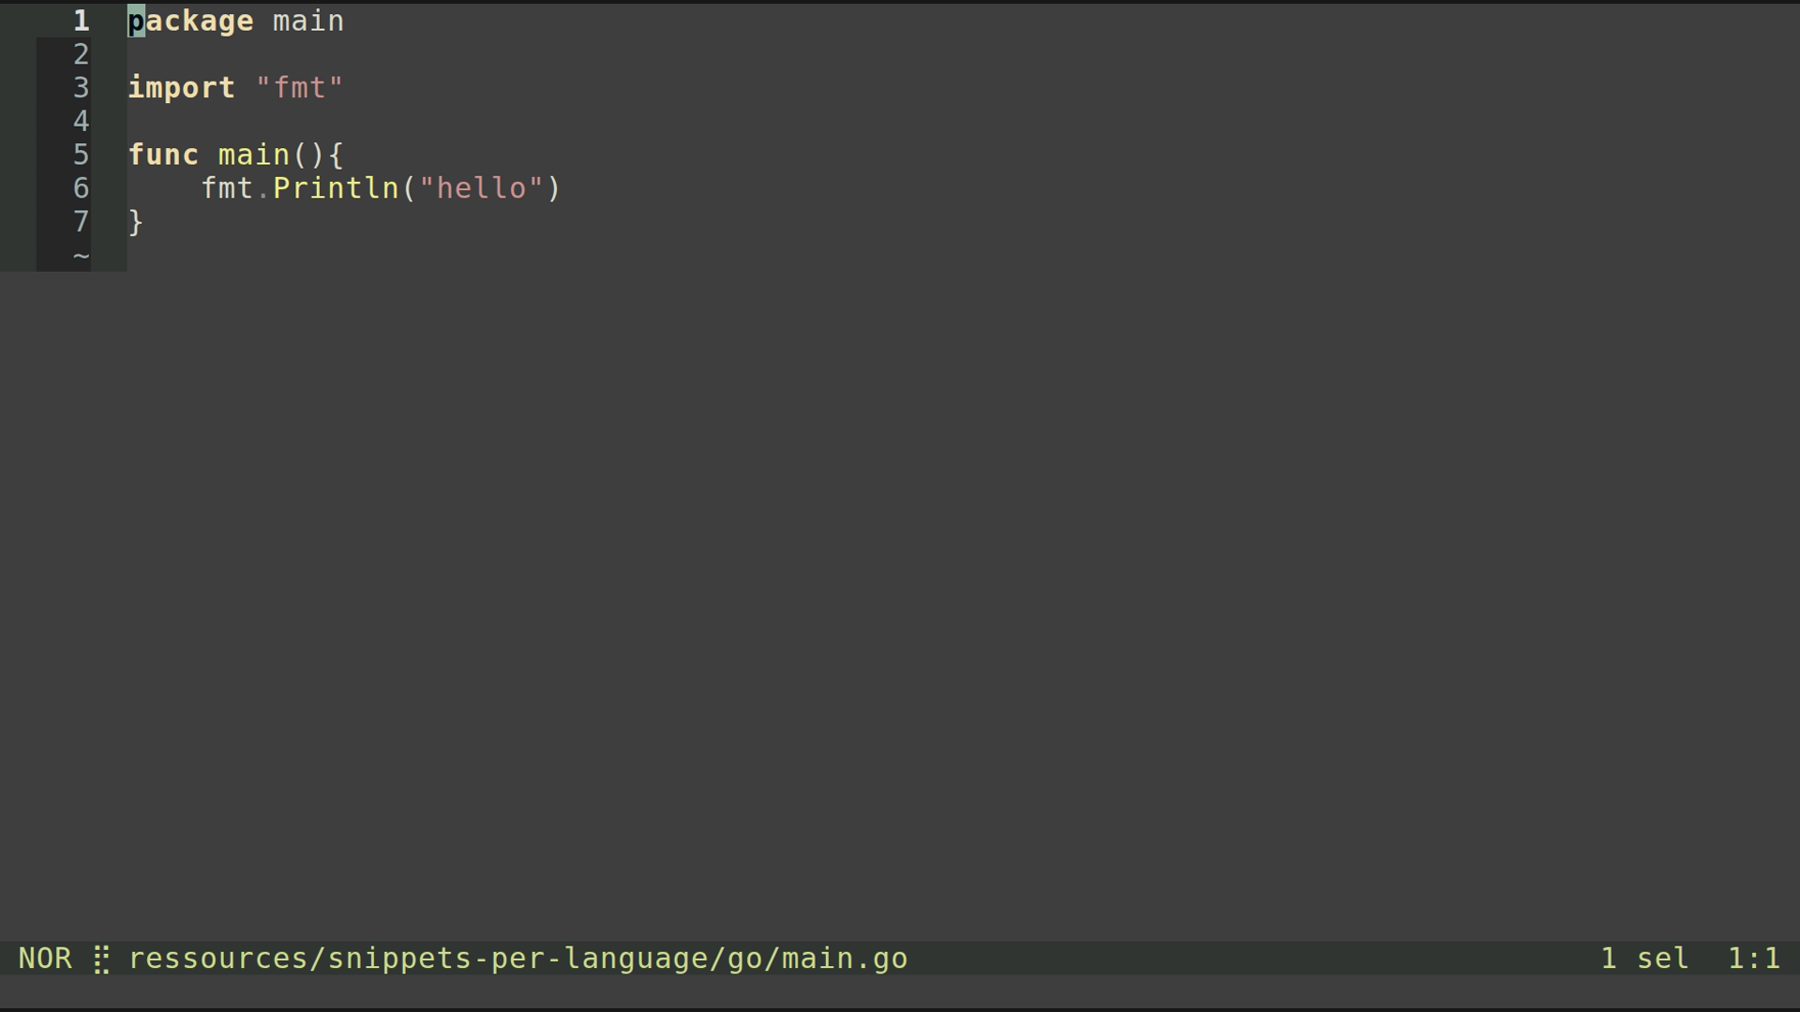This screenshot has height=1012, width=1800.
Task: Click the Println function call
Action: click(x=336, y=188)
